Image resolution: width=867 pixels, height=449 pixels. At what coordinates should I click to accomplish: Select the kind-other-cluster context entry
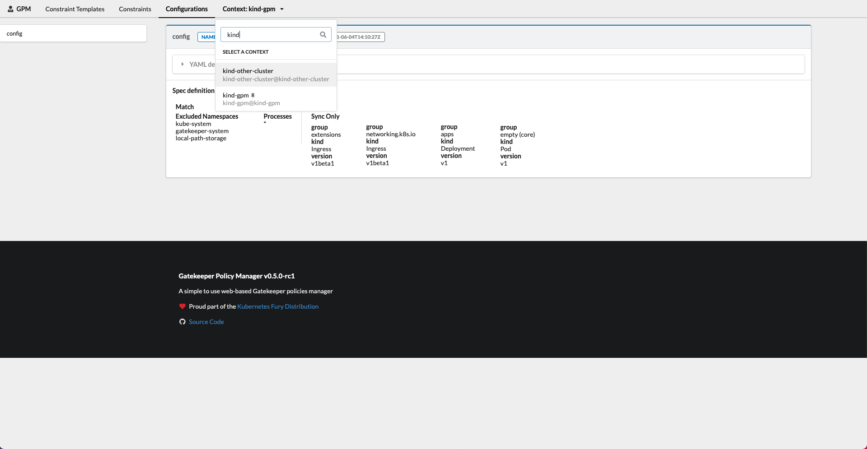click(x=276, y=74)
